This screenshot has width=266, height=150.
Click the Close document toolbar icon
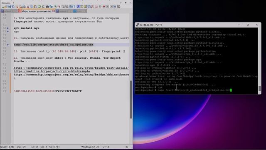[17, 7]
